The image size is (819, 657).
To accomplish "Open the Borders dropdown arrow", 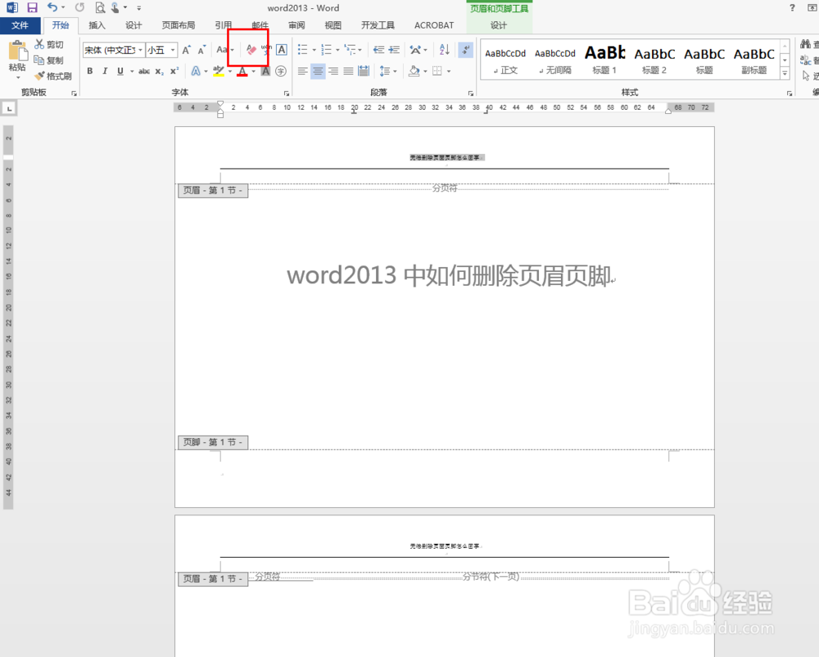I will pyautogui.click(x=449, y=71).
